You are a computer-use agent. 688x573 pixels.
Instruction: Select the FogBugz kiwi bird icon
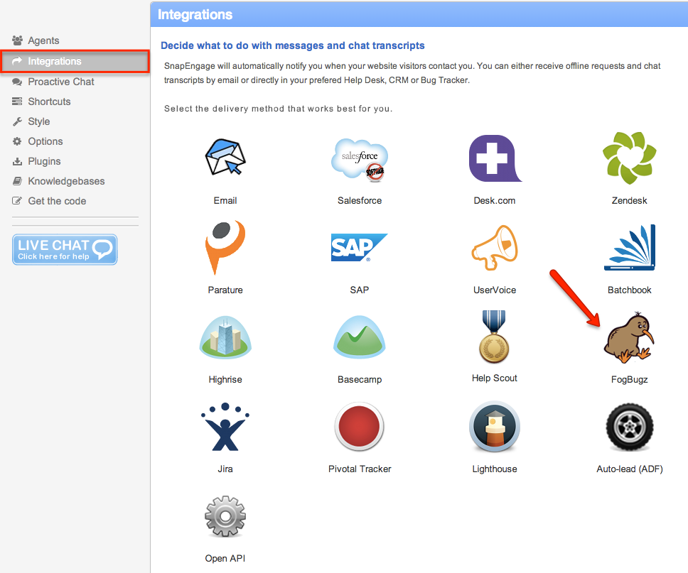629,337
